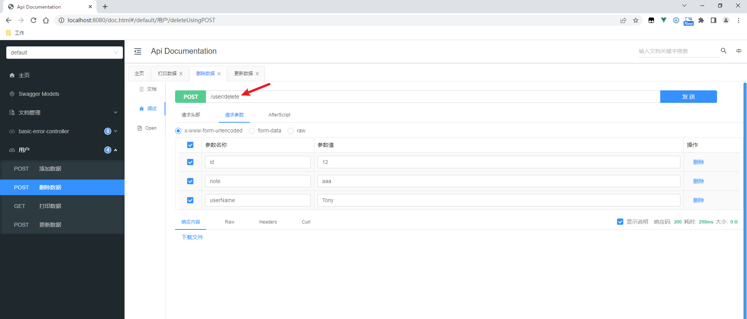The image size is (747, 319).
Task: Open POST 添加数据 API entry
Action: tap(62, 169)
